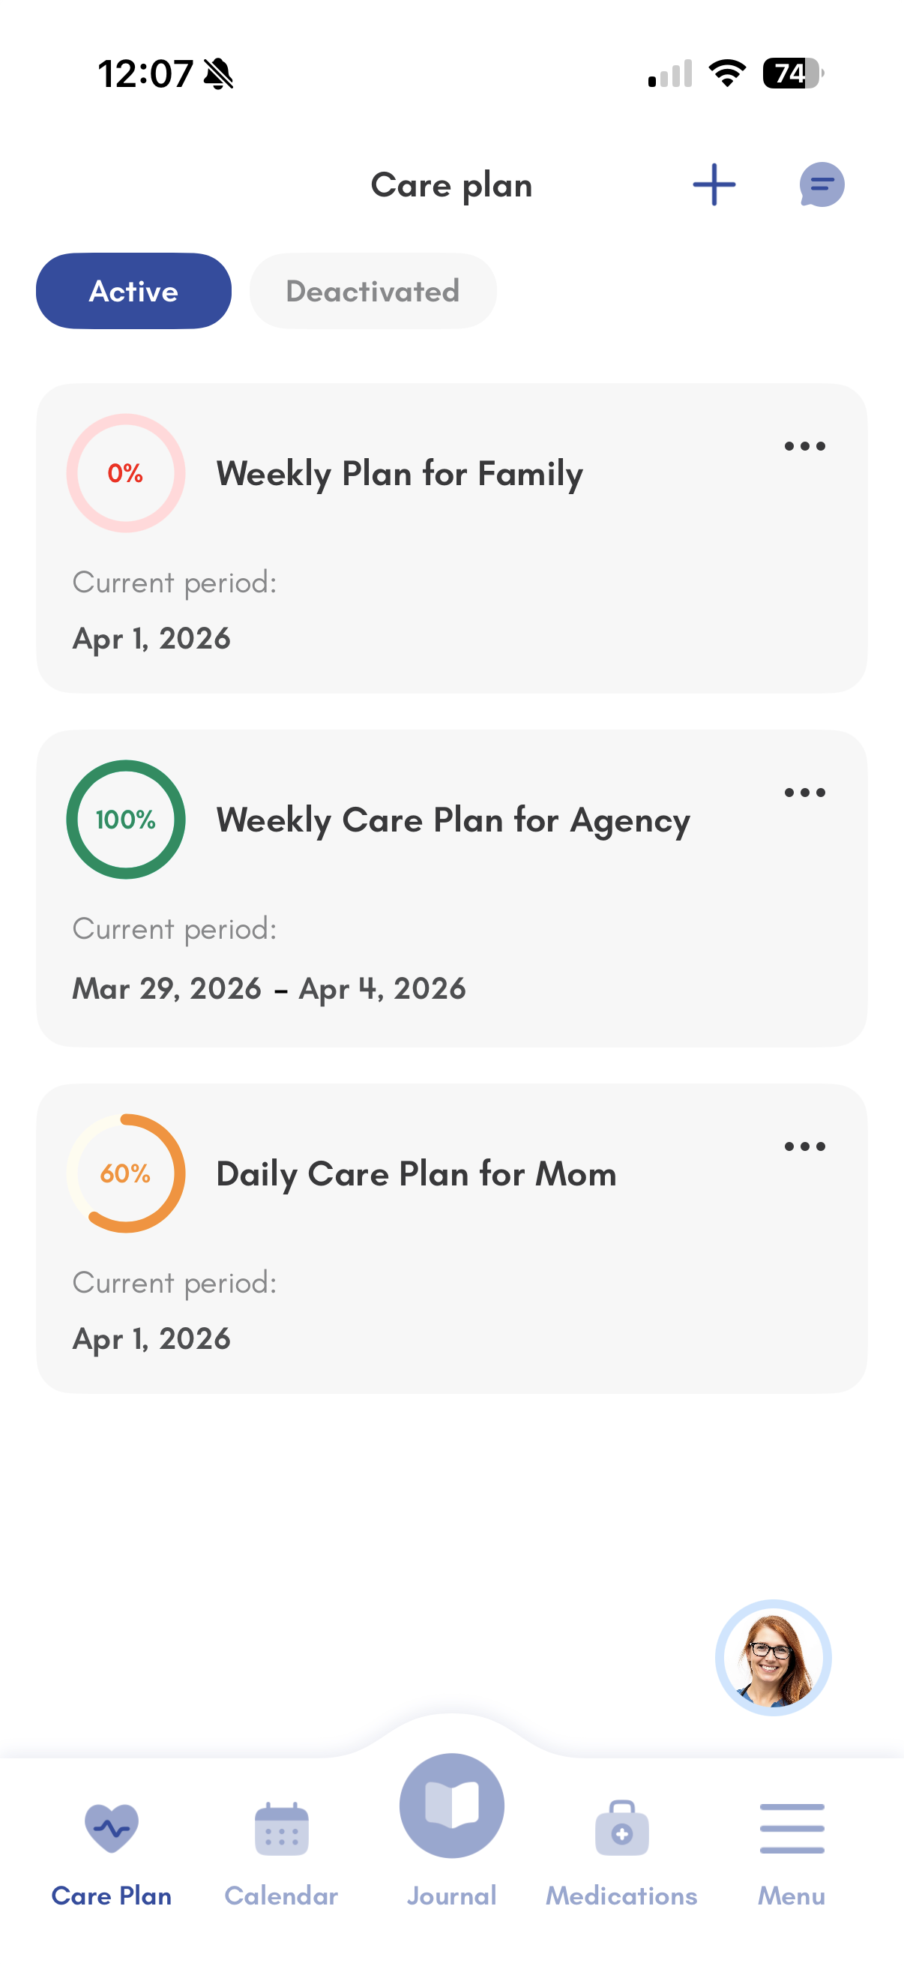Open the Weekly Plan for Family title
Screen dimensions: 904x1966
pos(400,474)
